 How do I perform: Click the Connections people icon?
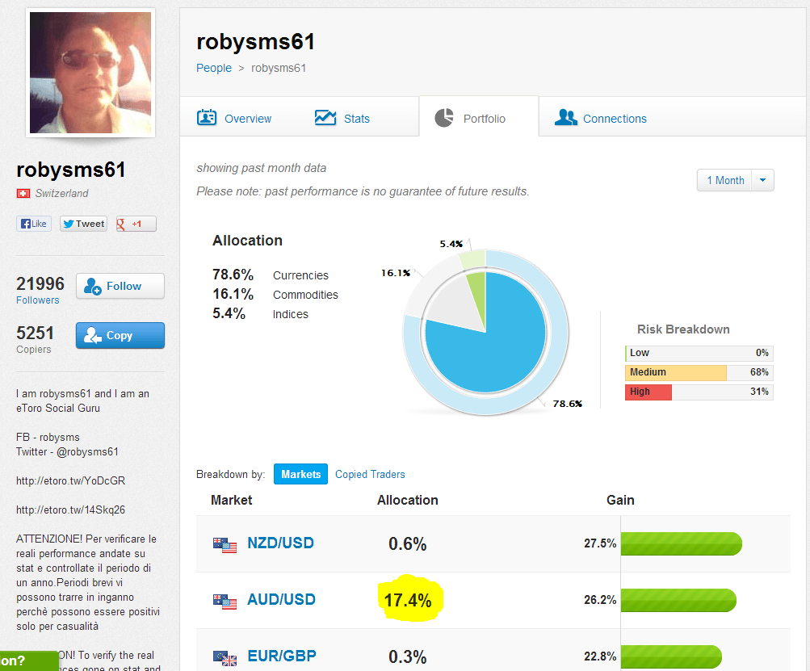[x=565, y=117]
